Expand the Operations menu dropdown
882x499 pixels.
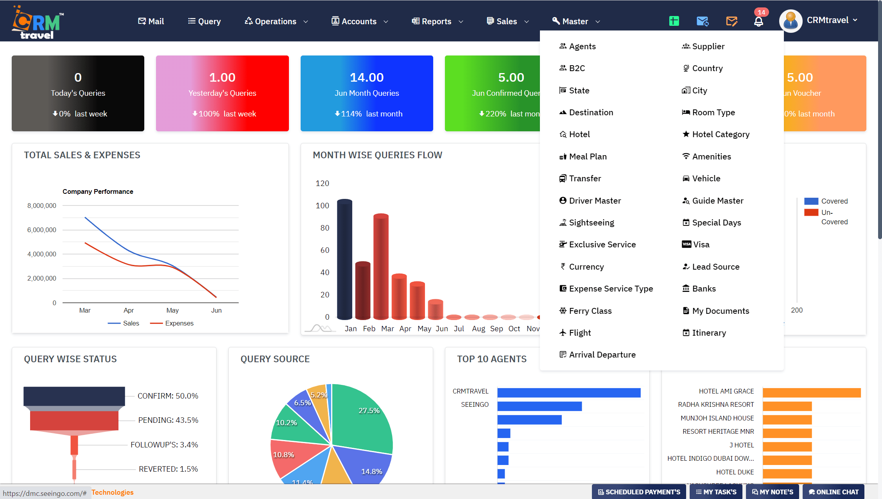[276, 21]
